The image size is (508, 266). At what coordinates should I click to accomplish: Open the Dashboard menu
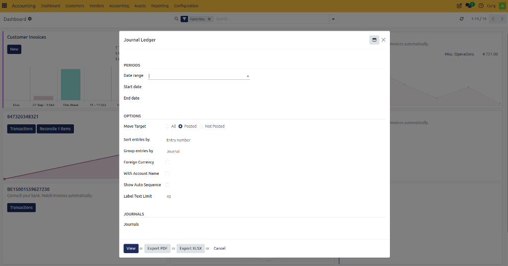(x=51, y=6)
